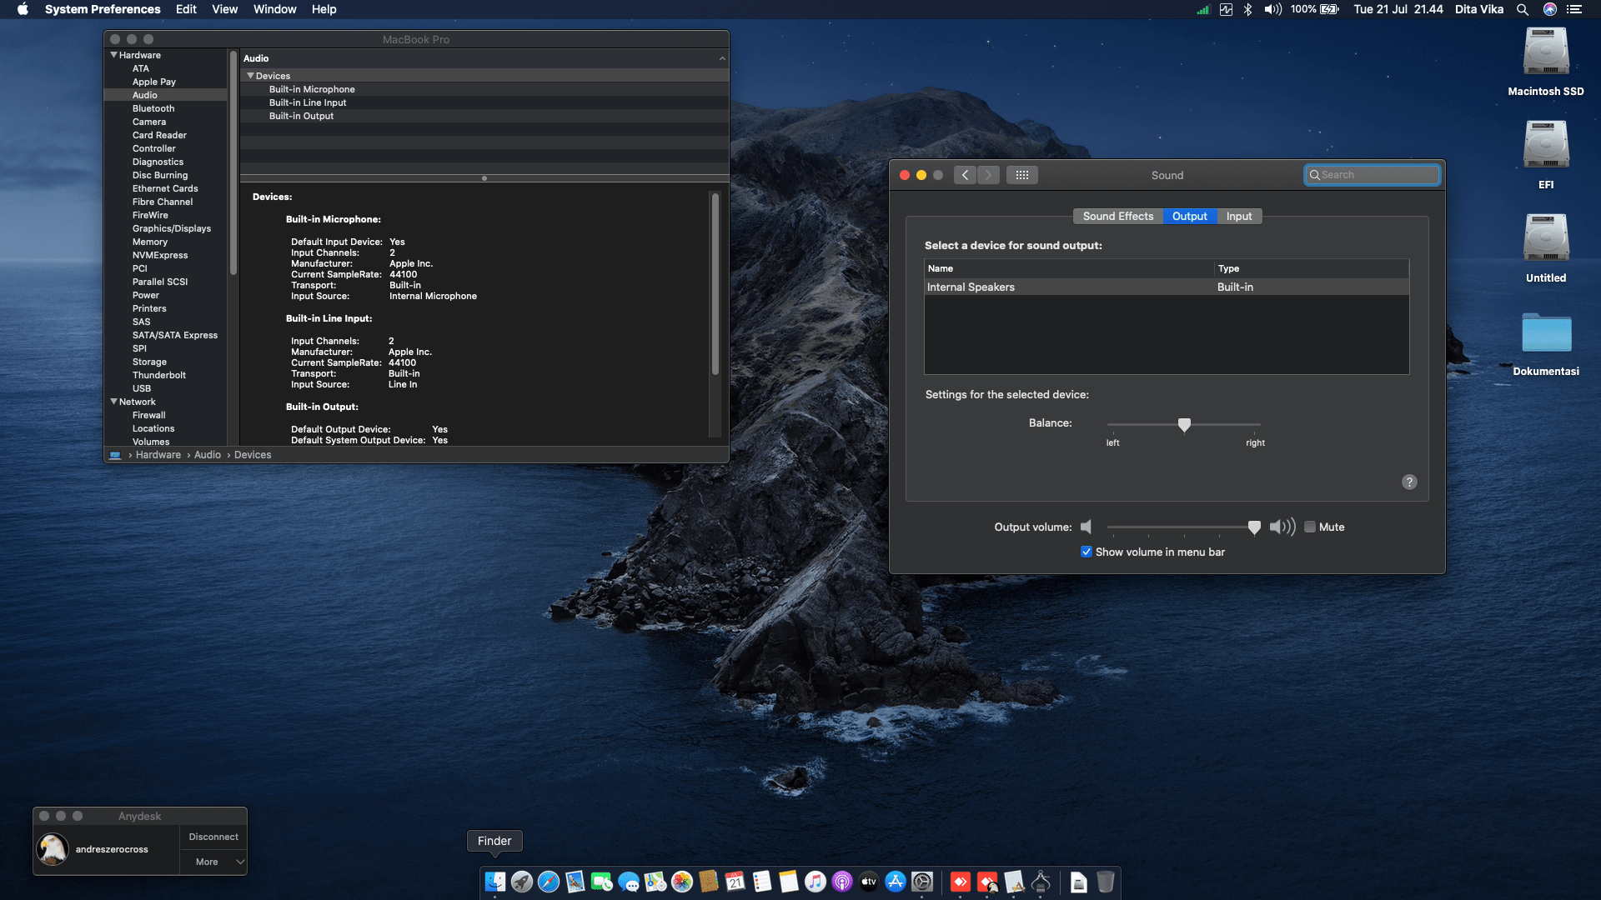Screen dimensions: 1601x900
Task: Open the More dropdown in Anydesk
Action: (213, 862)
